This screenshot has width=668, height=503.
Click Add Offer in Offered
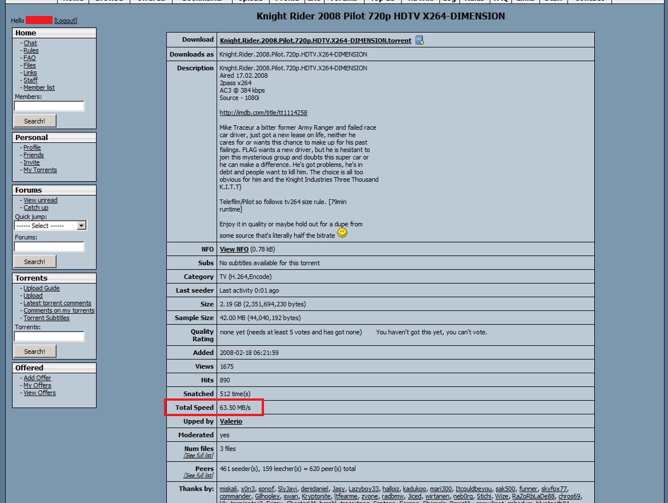click(37, 378)
